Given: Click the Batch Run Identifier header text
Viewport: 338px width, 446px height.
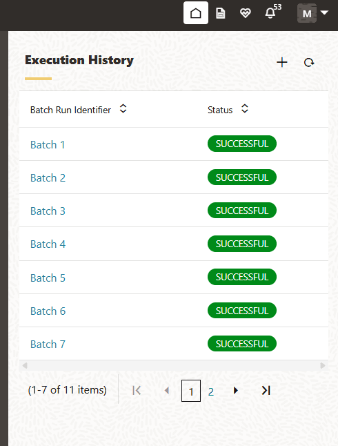Looking at the screenshot, I should pyautogui.click(x=70, y=110).
